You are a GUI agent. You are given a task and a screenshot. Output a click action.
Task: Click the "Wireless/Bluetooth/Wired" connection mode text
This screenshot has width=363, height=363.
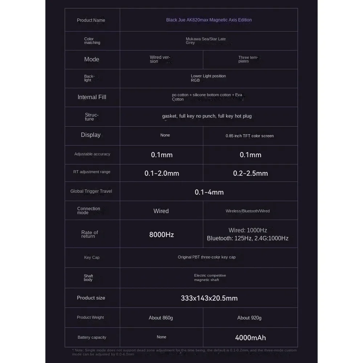tap(248, 211)
